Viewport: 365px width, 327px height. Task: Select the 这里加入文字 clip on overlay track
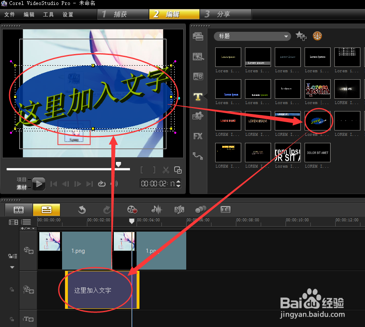click(102, 290)
